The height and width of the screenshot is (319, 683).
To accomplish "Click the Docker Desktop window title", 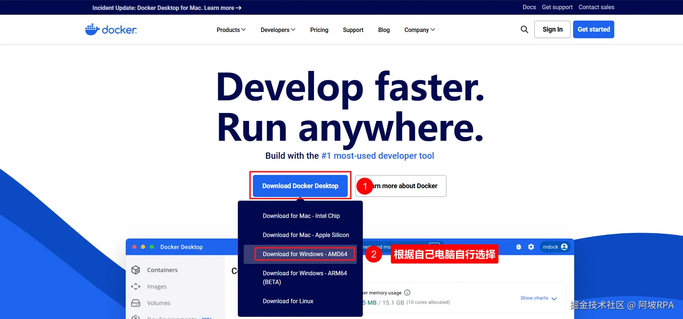I will pyautogui.click(x=182, y=247).
